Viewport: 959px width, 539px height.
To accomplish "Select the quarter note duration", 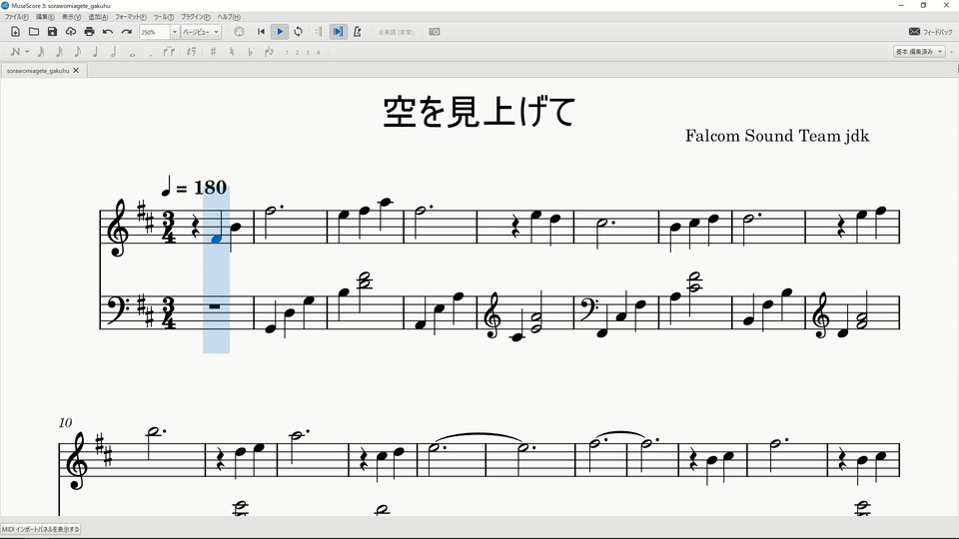I will [96, 52].
